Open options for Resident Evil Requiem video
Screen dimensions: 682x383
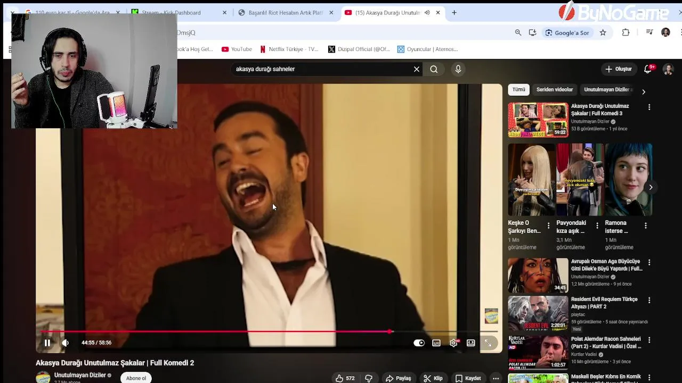pyautogui.click(x=649, y=300)
